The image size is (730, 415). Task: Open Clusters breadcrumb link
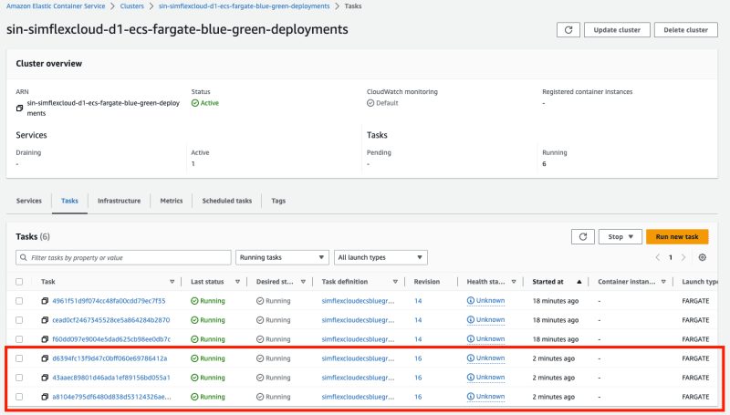pos(132,6)
